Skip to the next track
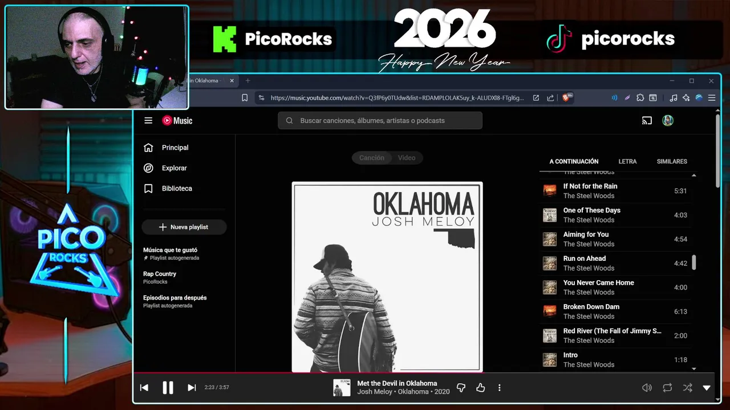 [x=192, y=388]
